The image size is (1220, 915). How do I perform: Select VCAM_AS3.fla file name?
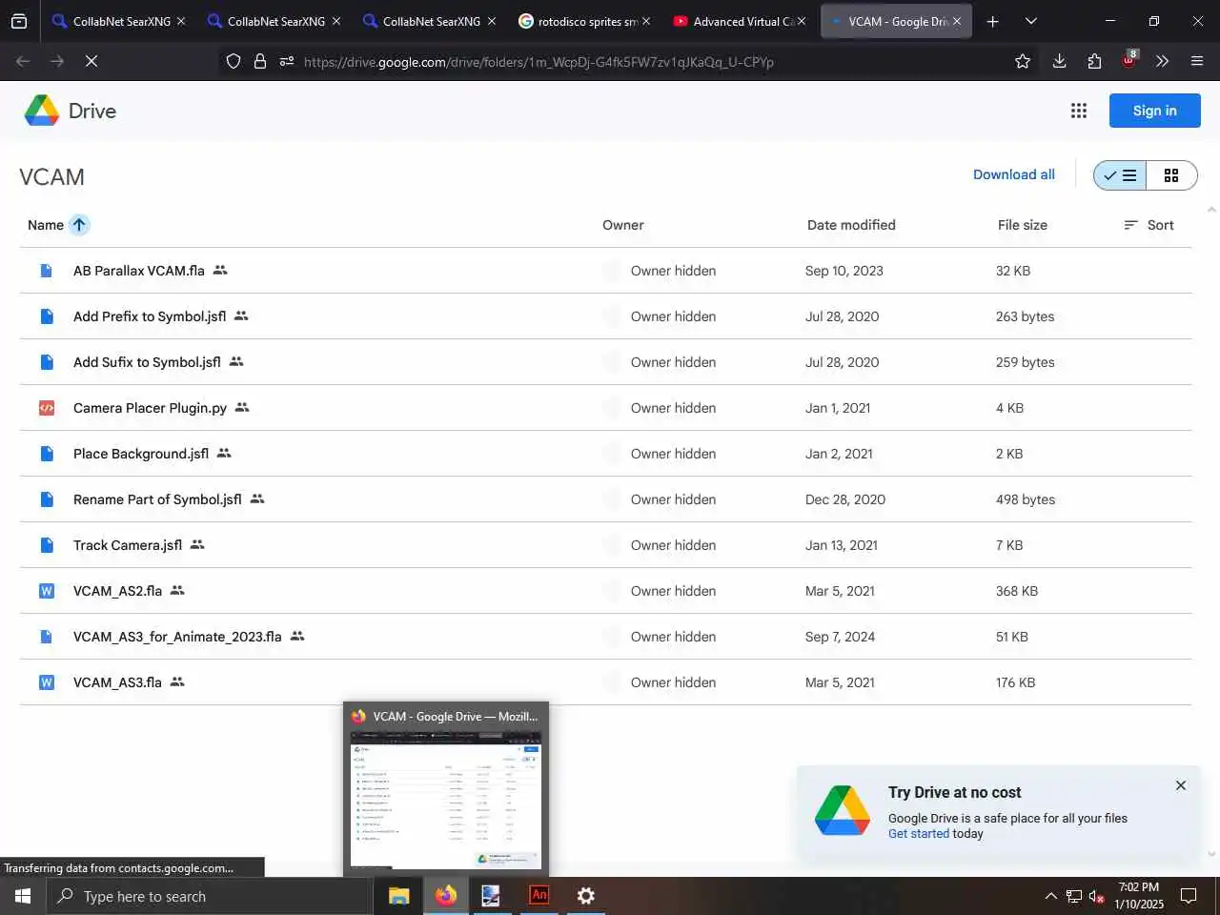(x=117, y=682)
